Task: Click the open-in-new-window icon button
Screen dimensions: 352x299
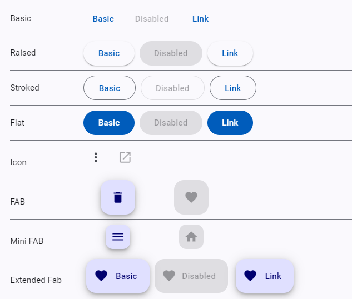Action: [125, 157]
